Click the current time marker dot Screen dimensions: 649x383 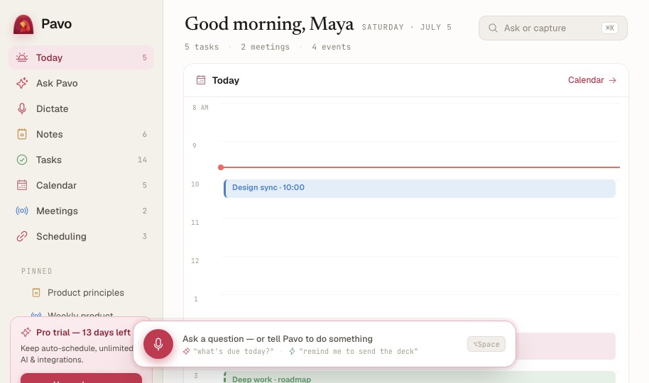click(x=221, y=167)
